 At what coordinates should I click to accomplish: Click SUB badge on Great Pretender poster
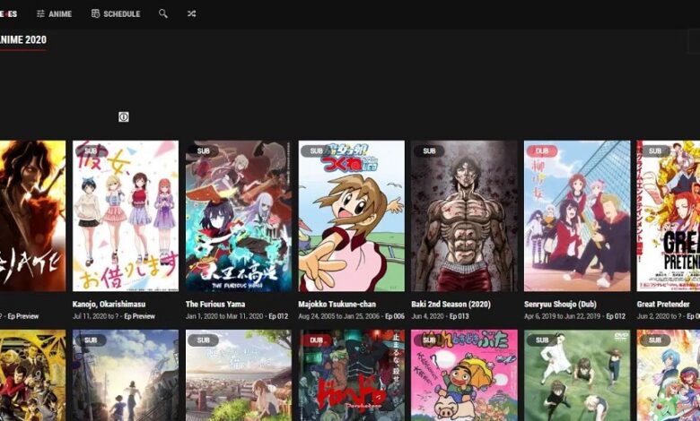(x=655, y=151)
